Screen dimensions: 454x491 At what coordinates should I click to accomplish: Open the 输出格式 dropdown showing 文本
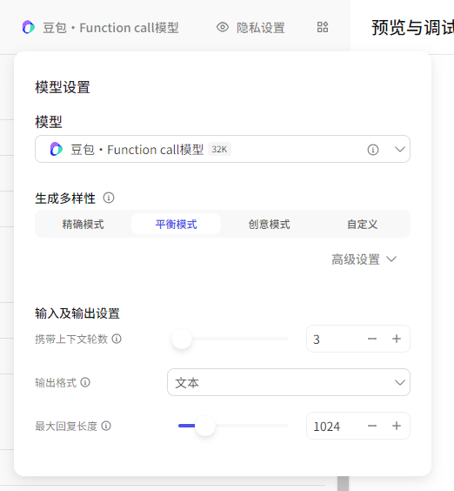(289, 382)
